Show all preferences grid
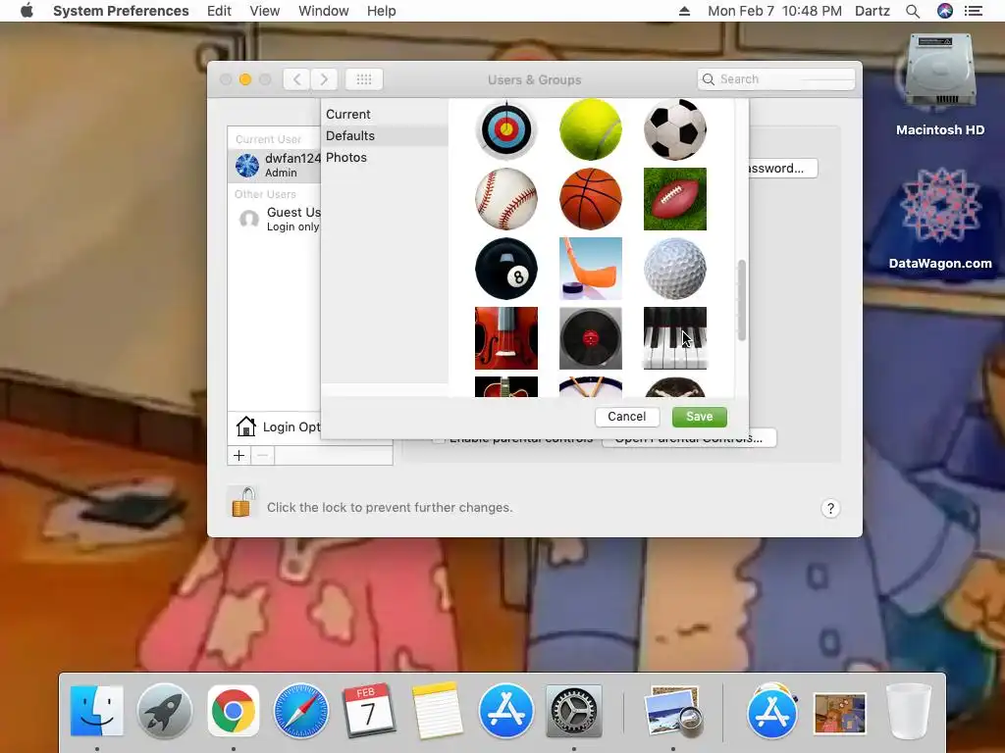Viewport: 1005px width, 753px height. point(364,79)
